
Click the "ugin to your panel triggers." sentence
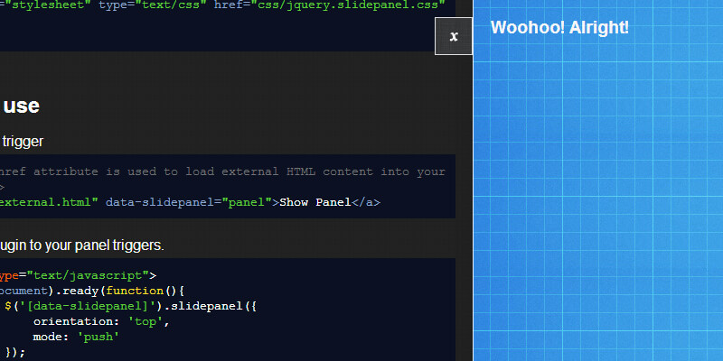[81, 245]
